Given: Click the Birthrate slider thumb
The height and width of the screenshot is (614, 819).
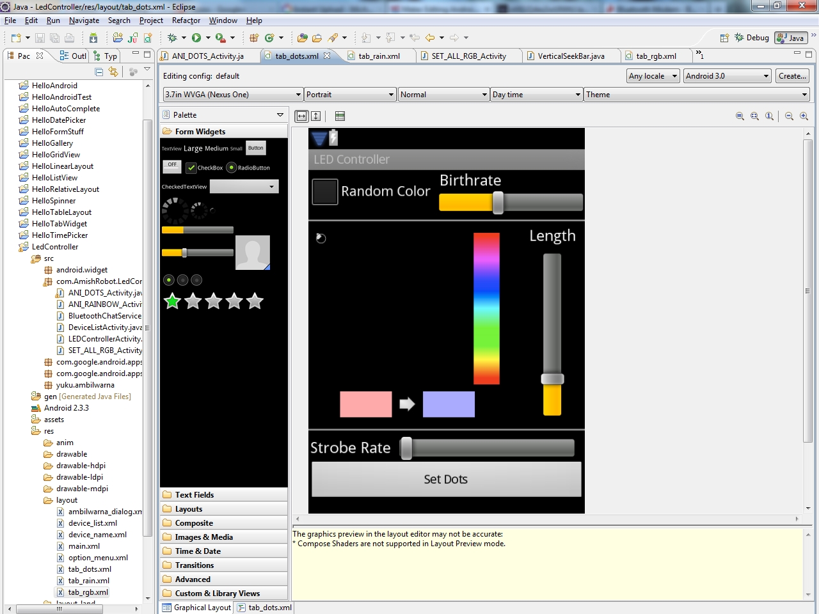Looking at the screenshot, I should click(498, 203).
